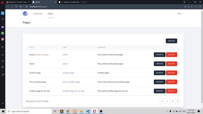Click the next page arrow
The height and width of the screenshot is (114, 203).
point(178,101)
